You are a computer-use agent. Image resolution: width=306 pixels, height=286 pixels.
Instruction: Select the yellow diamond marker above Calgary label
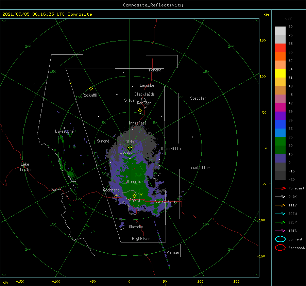tap(134, 196)
